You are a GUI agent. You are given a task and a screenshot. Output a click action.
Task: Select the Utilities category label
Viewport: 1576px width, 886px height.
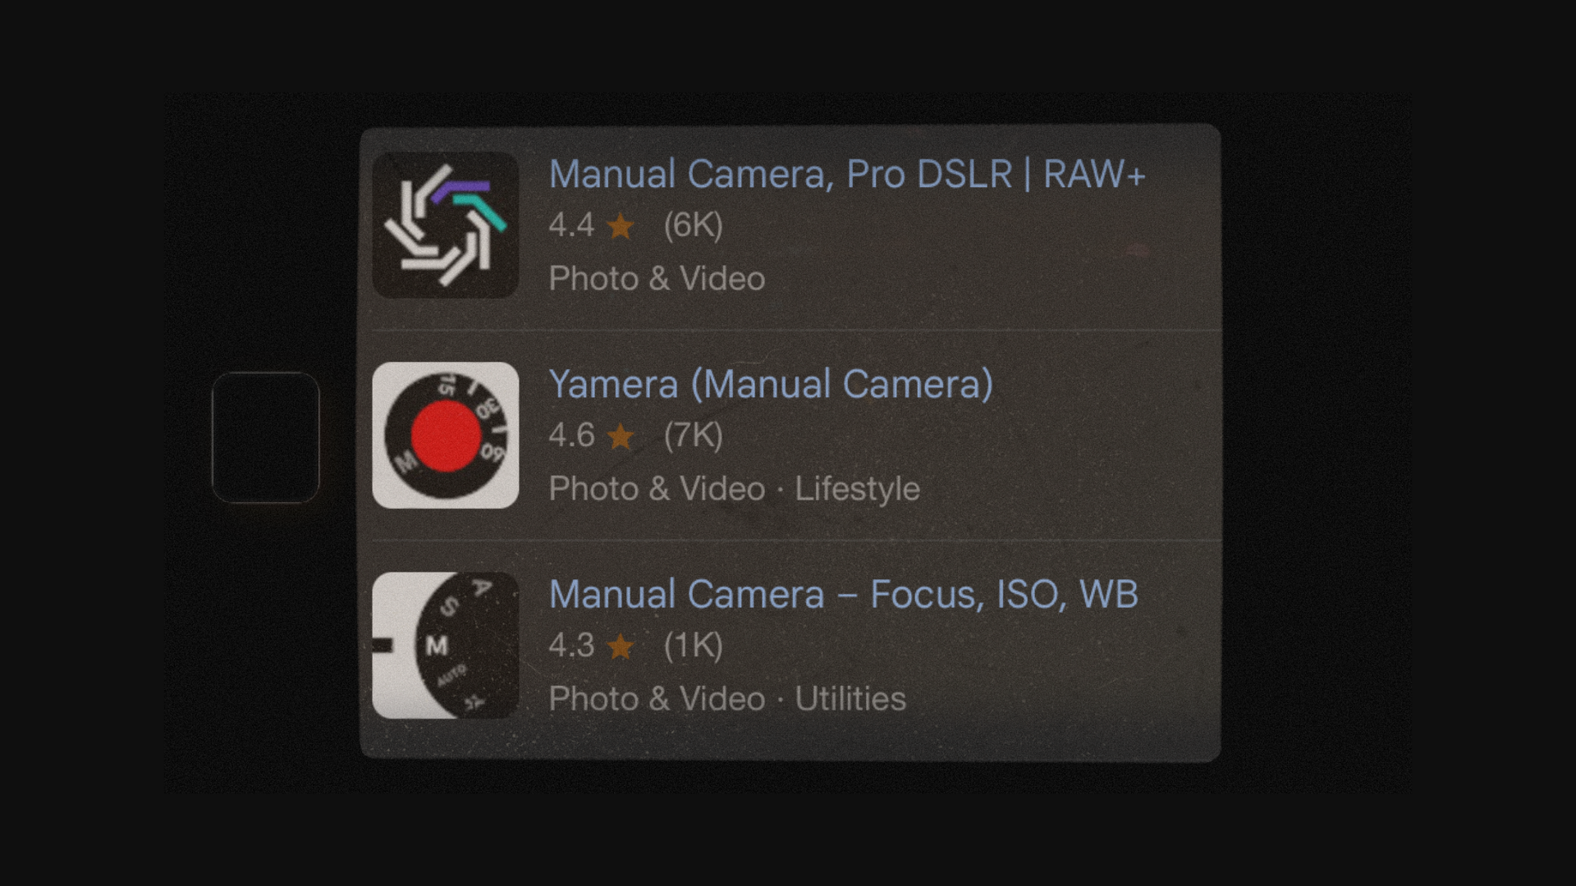click(x=850, y=699)
